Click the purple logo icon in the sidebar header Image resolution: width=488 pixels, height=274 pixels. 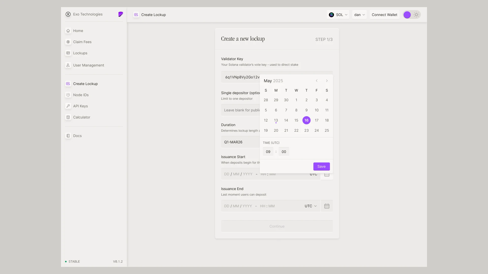click(121, 14)
